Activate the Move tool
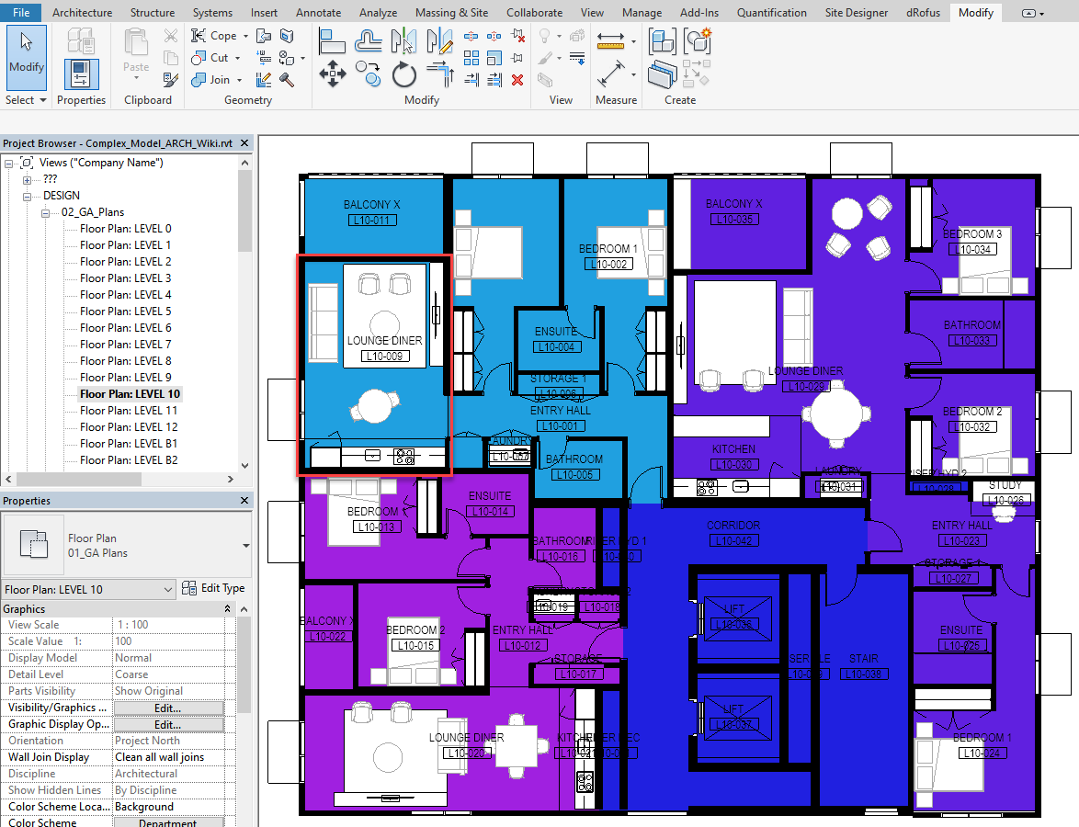The height and width of the screenshot is (827, 1079). (x=332, y=73)
